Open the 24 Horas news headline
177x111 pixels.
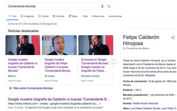click(x=59, y=65)
